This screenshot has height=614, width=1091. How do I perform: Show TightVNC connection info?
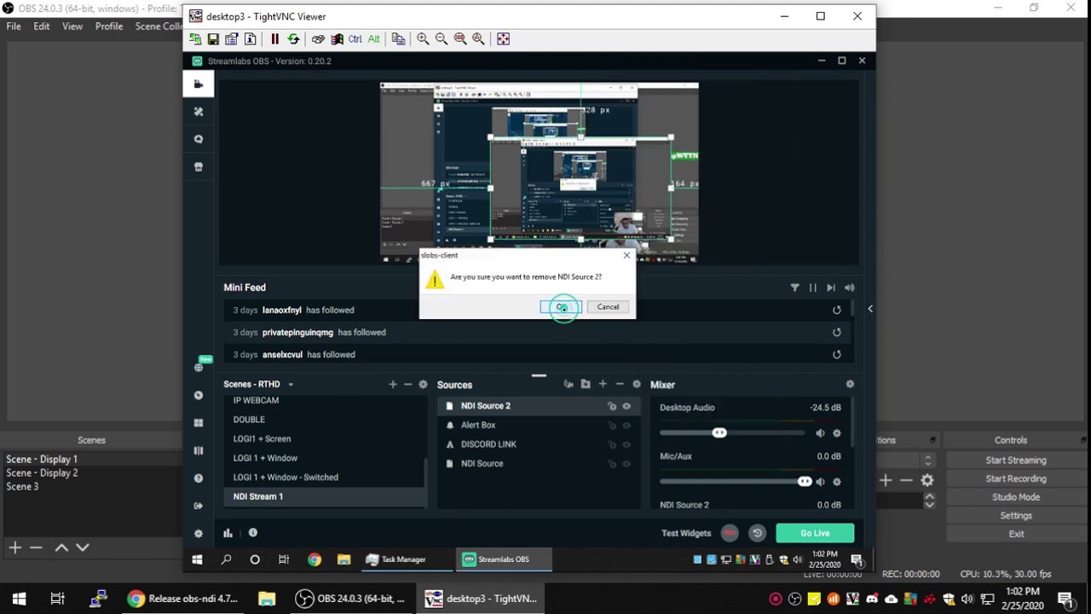click(251, 38)
